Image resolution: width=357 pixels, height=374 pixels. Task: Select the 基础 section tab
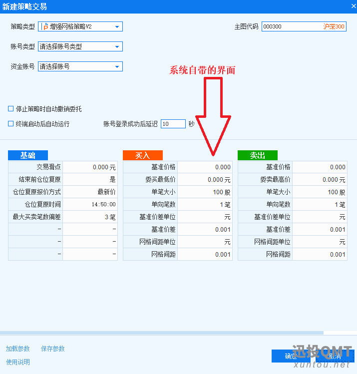coord(28,155)
